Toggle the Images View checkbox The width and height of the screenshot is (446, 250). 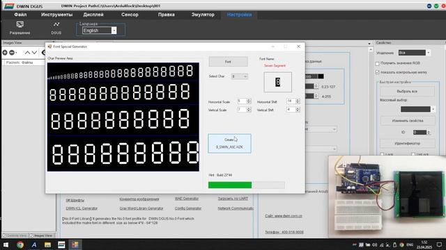[x=31, y=235]
